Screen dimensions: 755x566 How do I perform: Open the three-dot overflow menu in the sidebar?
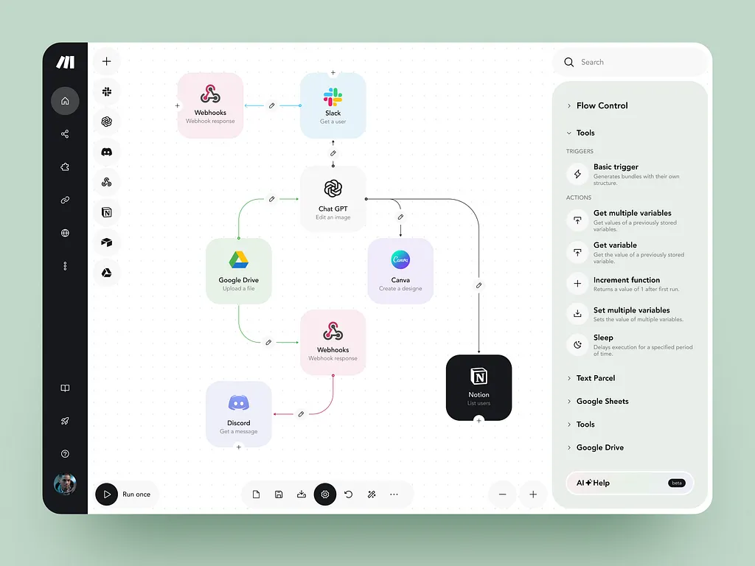tap(65, 265)
